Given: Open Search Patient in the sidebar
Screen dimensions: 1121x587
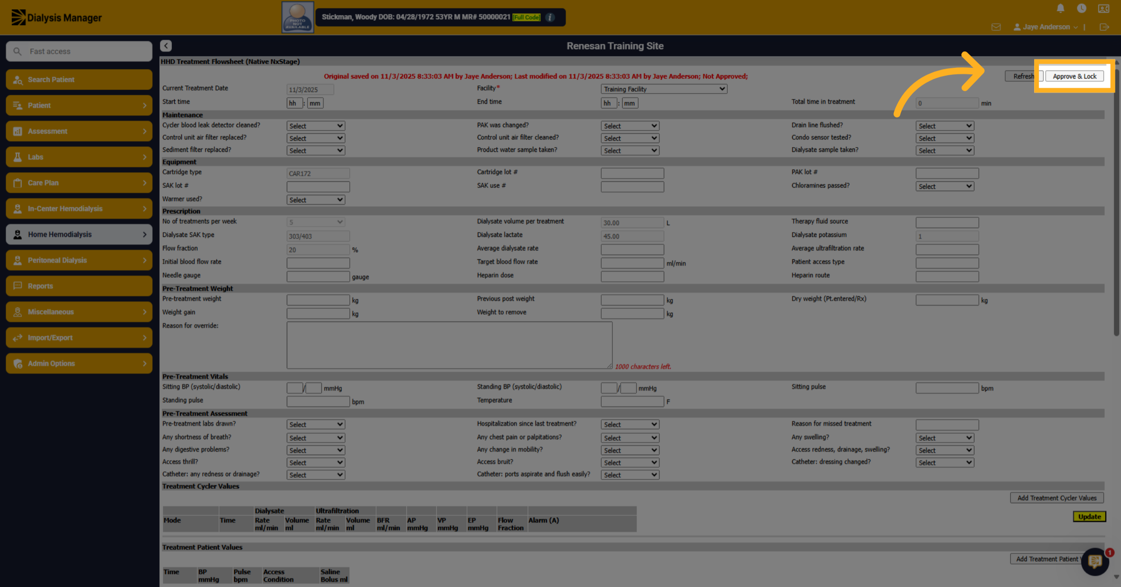Looking at the screenshot, I should (x=79, y=79).
